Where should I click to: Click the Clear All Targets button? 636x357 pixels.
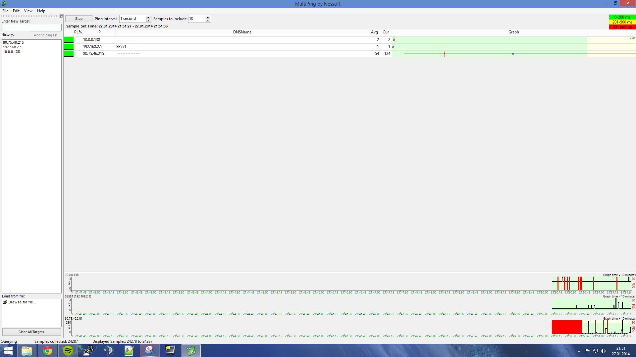[31, 332]
